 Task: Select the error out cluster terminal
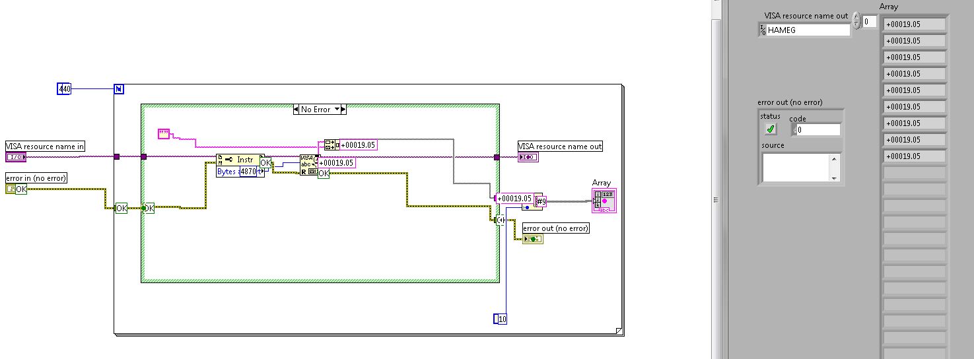coord(532,239)
